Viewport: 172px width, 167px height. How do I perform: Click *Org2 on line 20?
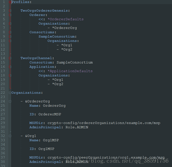pyautogui.click(x=57, y=84)
